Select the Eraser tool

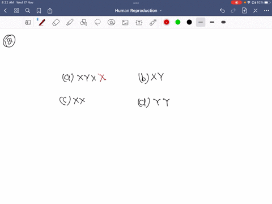tap(56, 23)
